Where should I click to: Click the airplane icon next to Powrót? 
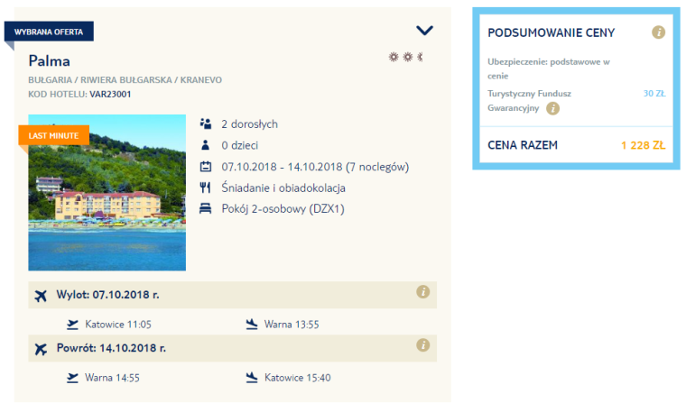(41, 349)
